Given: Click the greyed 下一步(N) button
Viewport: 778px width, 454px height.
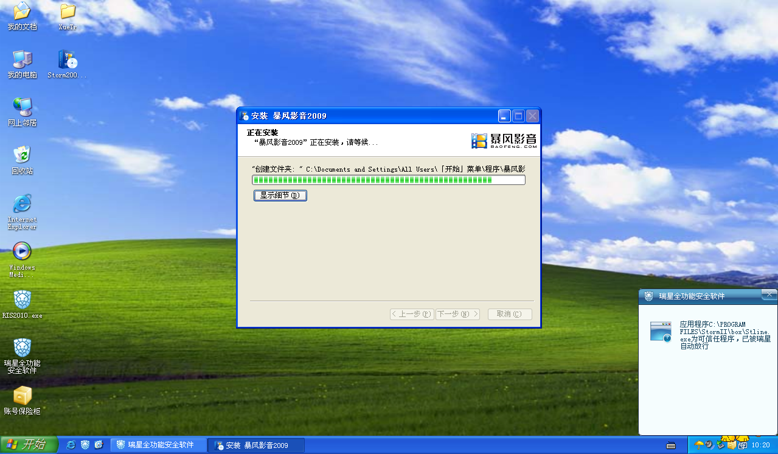Looking at the screenshot, I should pyautogui.click(x=457, y=314).
